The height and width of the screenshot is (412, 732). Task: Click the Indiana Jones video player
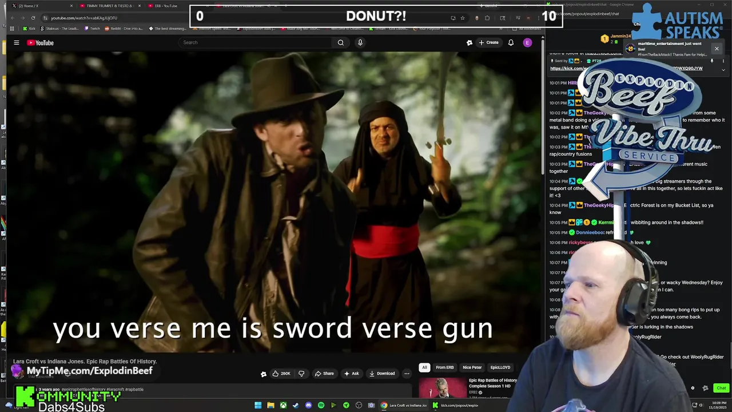[x=273, y=201]
